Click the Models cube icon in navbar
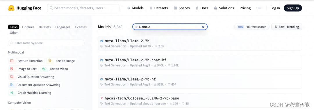The width and height of the screenshot is (314, 110). [x=129, y=8]
